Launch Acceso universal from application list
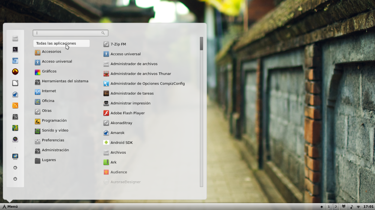375x210 pixels. point(122,54)
